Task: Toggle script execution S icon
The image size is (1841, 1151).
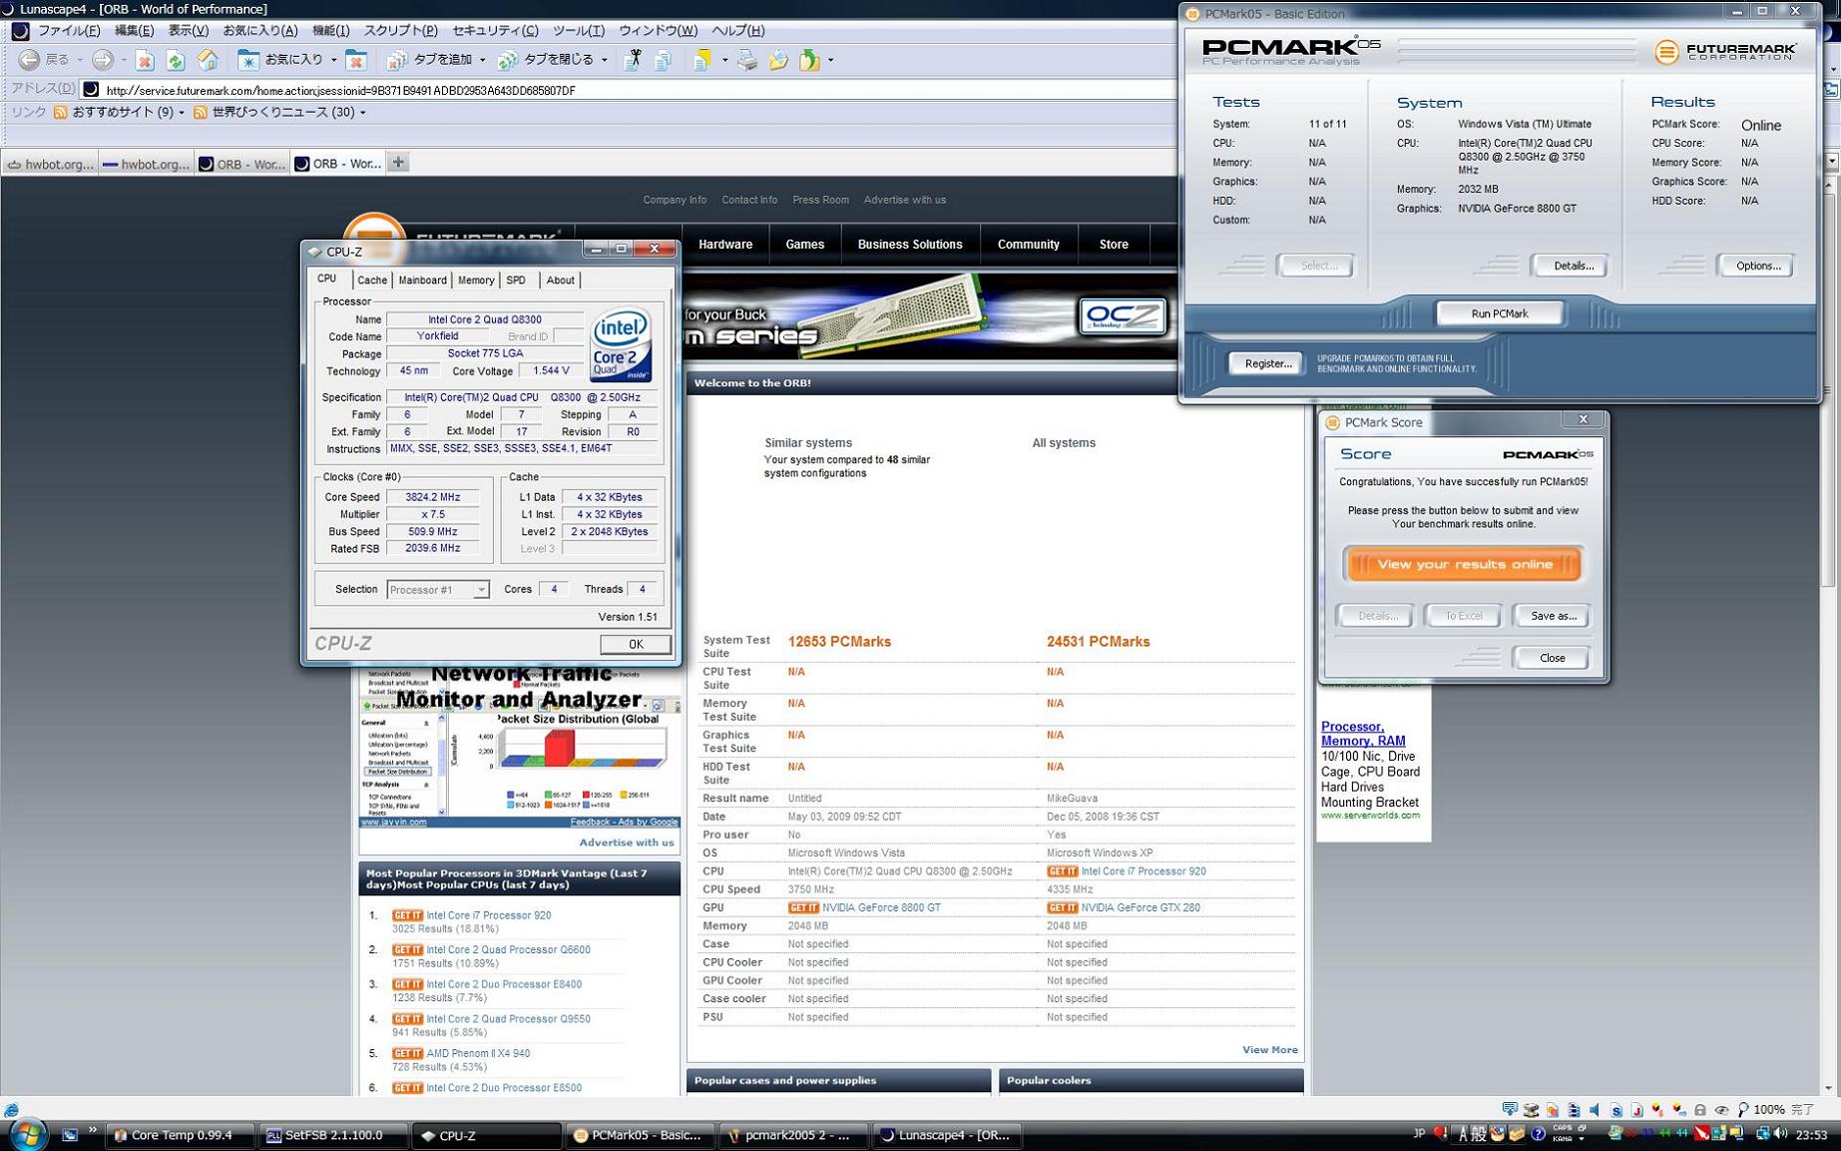Action: (x=1616, y=1110)
